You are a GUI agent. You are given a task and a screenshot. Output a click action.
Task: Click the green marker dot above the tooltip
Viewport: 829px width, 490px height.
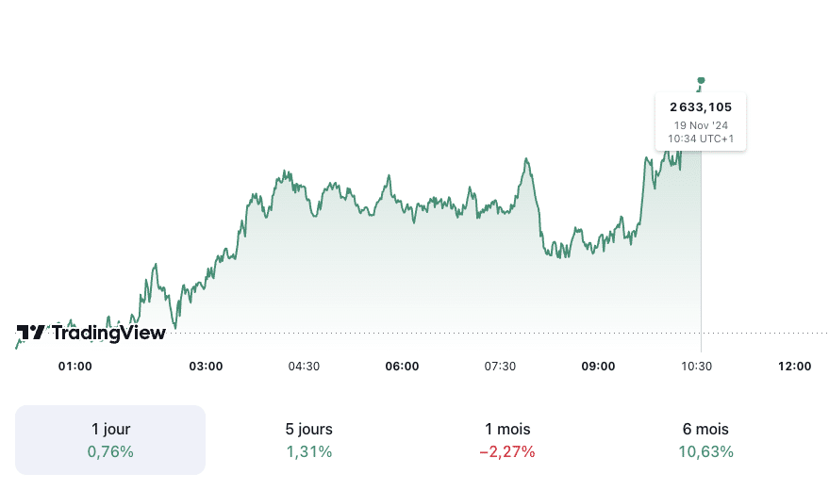click(701, 81)
